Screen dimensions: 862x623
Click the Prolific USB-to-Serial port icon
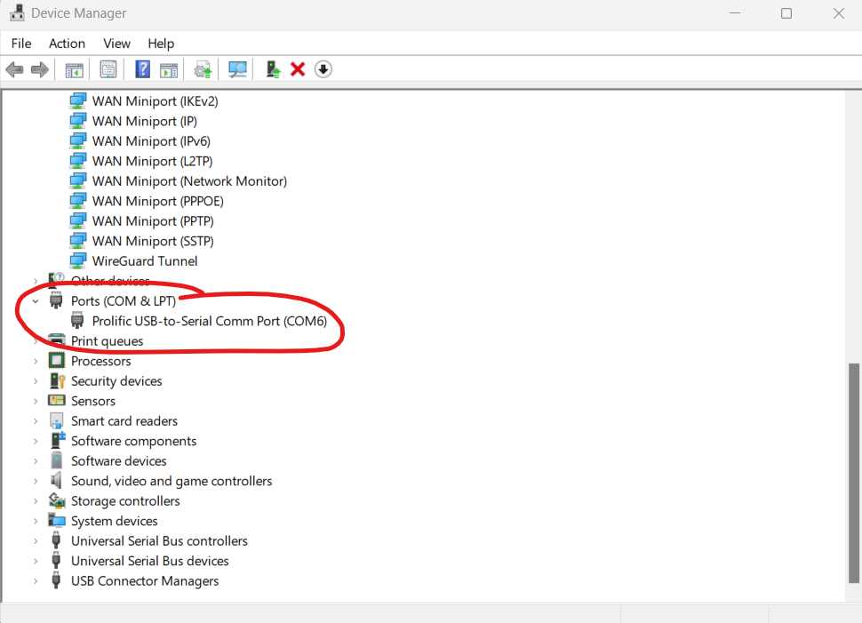click(x=77, y=321)
